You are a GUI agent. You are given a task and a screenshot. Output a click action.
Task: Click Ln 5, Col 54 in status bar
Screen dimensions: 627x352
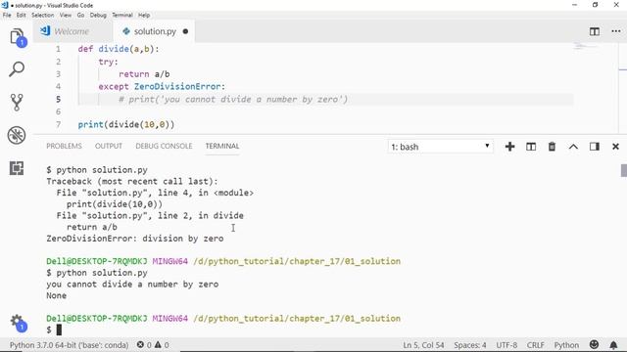pyautogui.click(x=423, y=345)
